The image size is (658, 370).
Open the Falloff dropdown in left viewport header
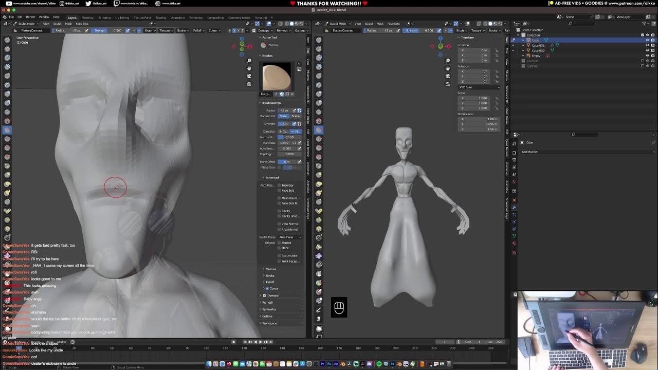198,30
